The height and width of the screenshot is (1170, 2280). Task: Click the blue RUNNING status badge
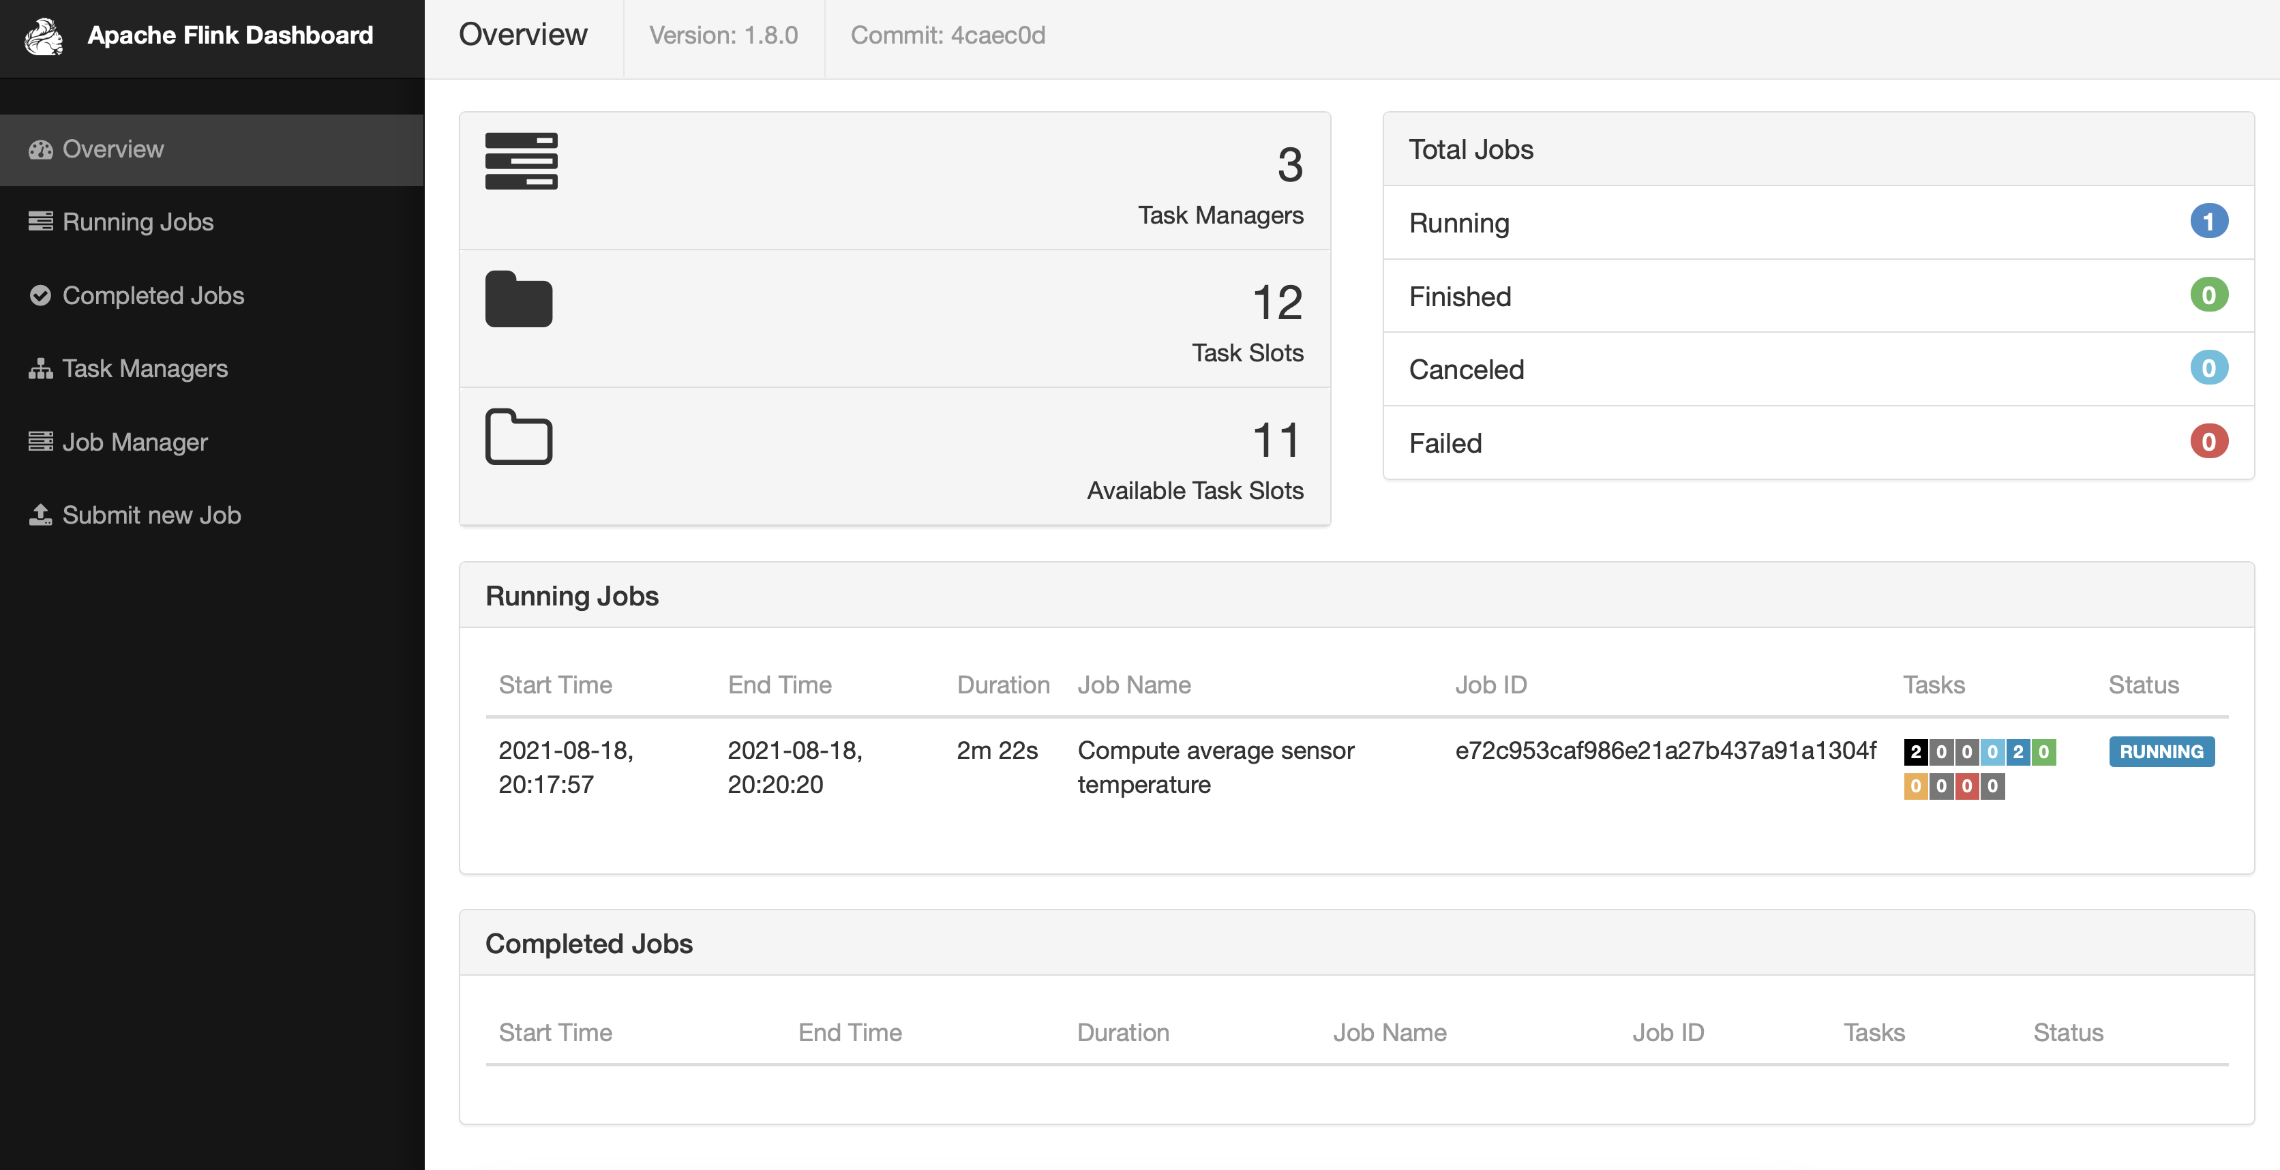[2161, 751]
